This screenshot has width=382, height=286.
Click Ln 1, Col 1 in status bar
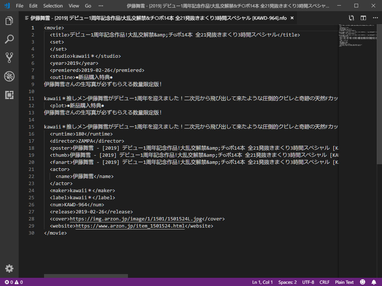pos(262,282)
